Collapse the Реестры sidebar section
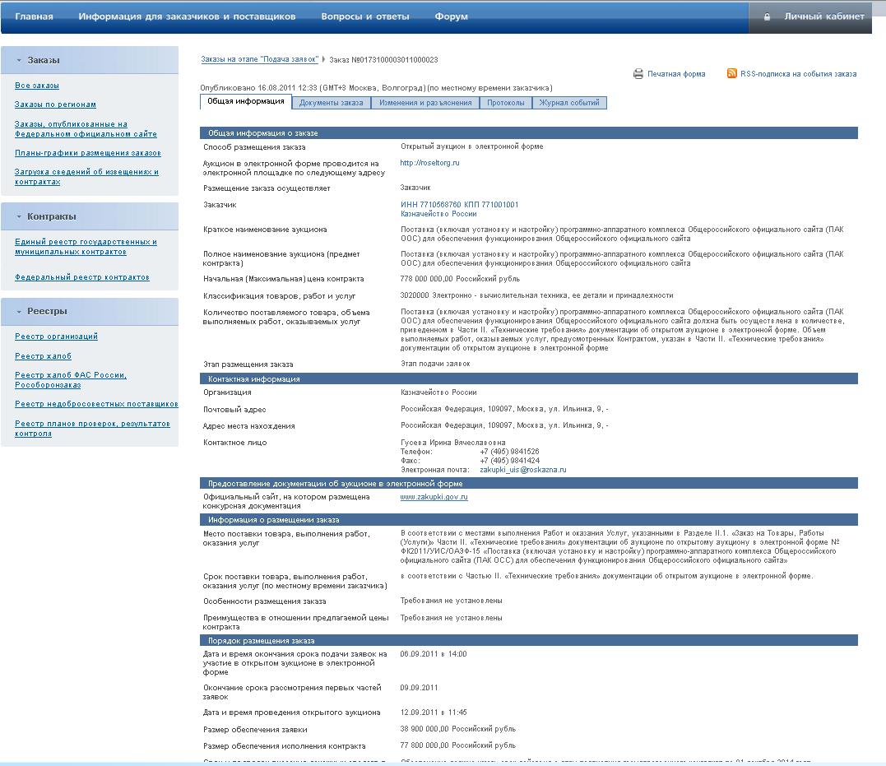This screenshot has width=886, height=766. [18, 311]
